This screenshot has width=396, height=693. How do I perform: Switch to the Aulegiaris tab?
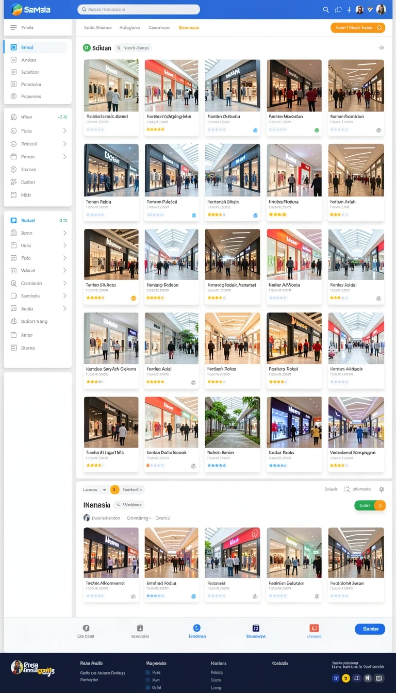tap(130, 28)
